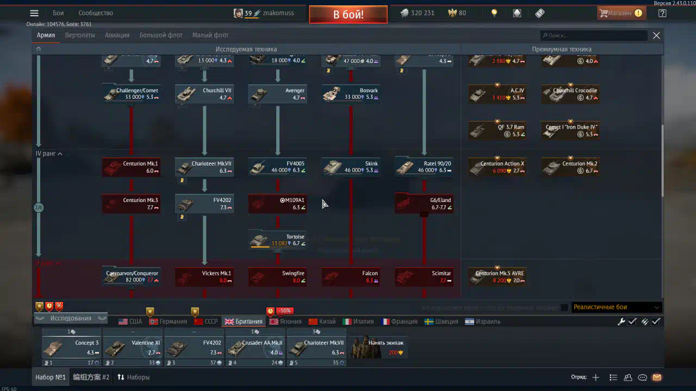
Task: Open the help question mark icon
Action: 662,13
